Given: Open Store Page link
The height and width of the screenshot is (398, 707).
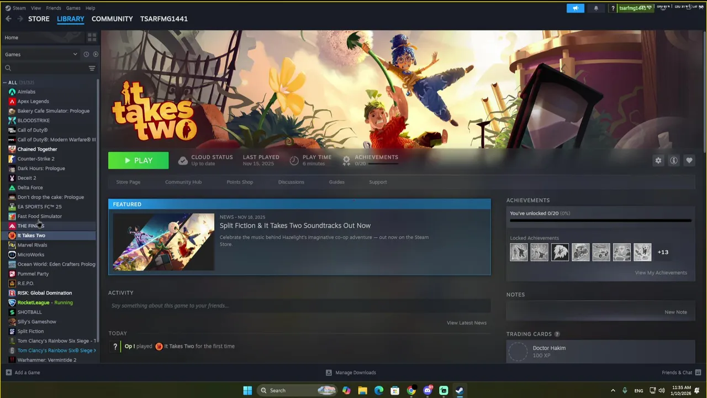Looking at the screenshot, I should 128,182.
